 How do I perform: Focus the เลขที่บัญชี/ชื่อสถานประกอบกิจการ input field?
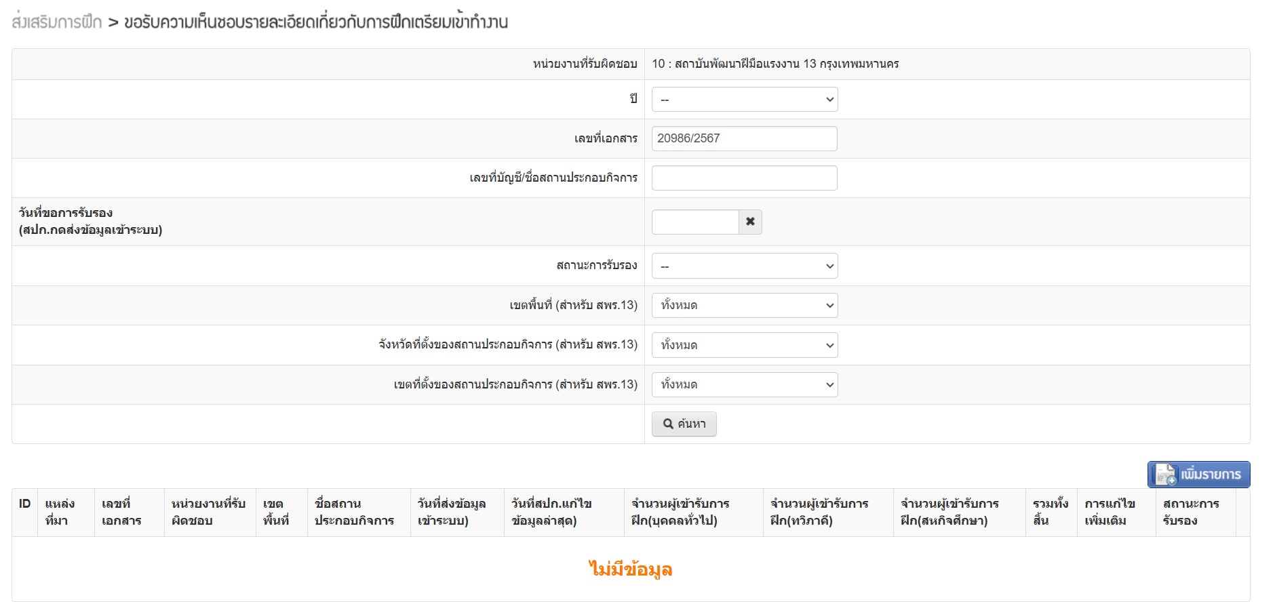tap(744, 178)
